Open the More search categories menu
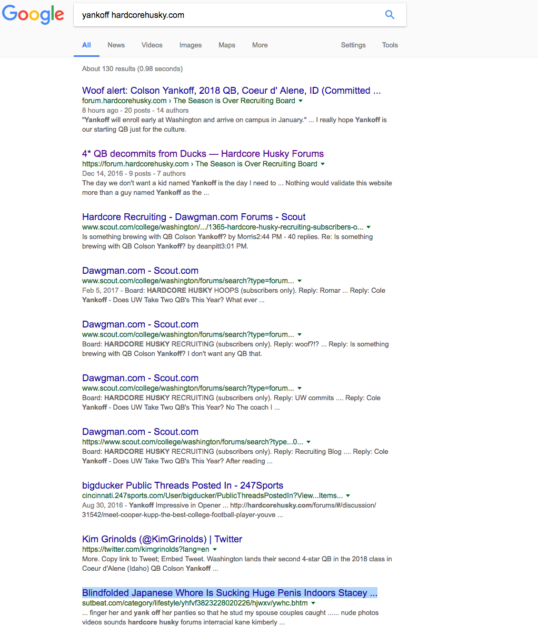 coord(260,45)
